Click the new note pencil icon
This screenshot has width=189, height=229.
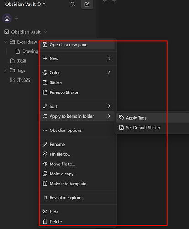coord(87,4)
